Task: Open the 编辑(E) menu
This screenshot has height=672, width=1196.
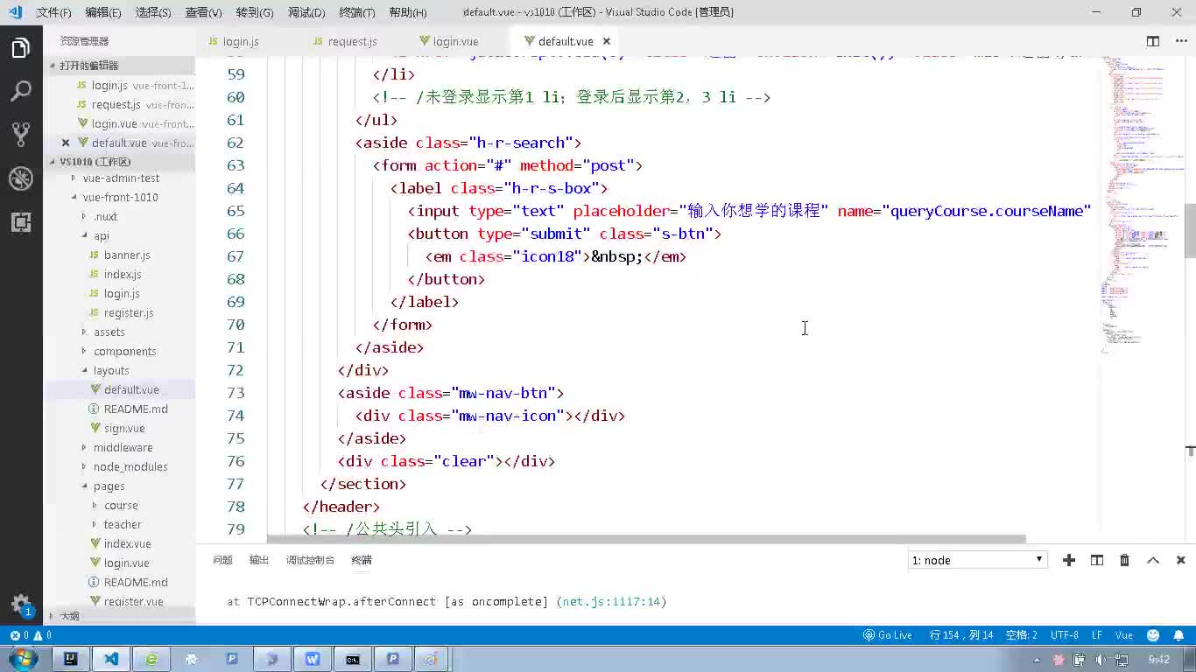Action: pos(103,12)
